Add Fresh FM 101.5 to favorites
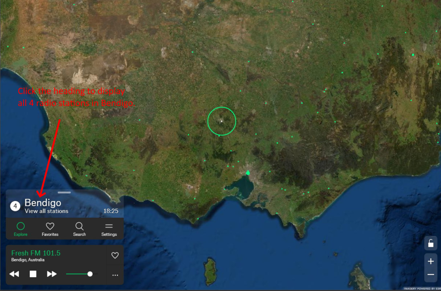Viewport: 441px width, 291px height. (115, 255)
